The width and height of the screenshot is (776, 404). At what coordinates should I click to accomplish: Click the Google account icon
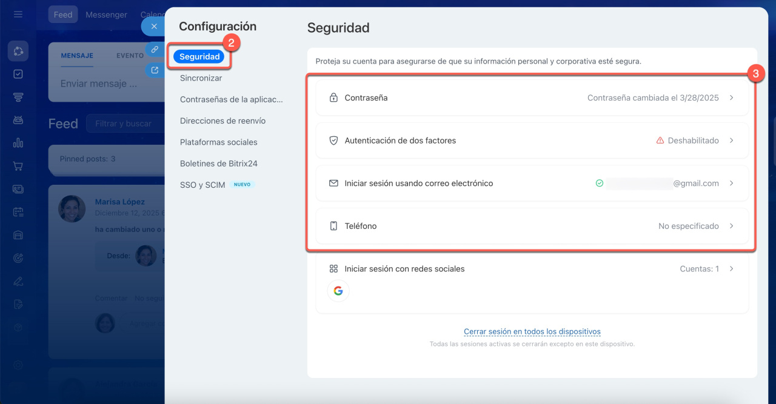coord(338,291)
